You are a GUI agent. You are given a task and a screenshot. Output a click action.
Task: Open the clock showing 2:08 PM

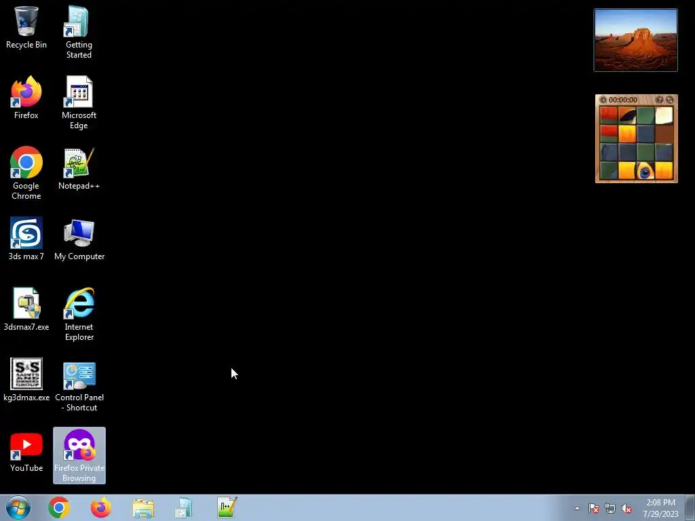point(660,508)
